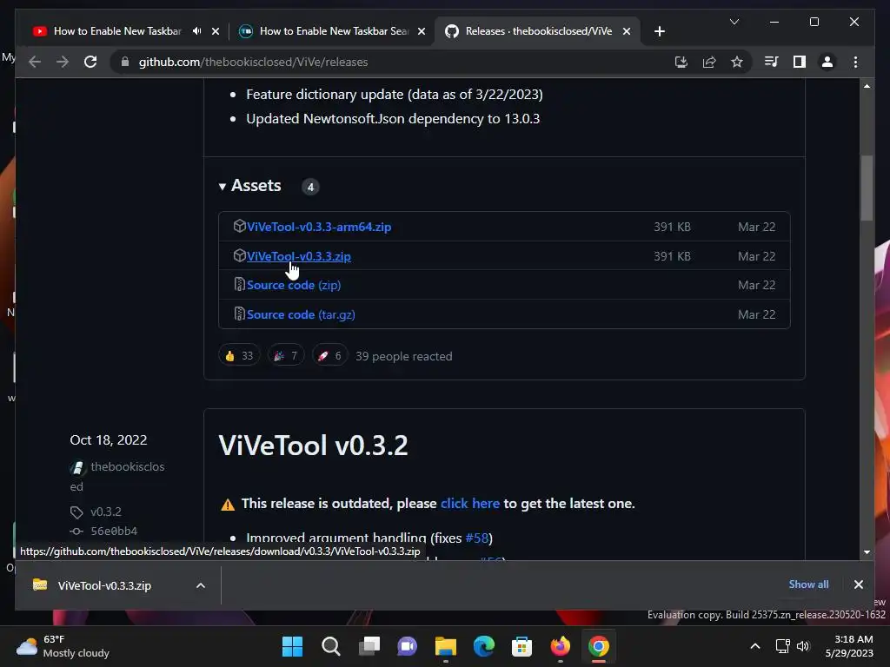
Task: Show hidden system tray icons
Action: click(x=755, y=646)
